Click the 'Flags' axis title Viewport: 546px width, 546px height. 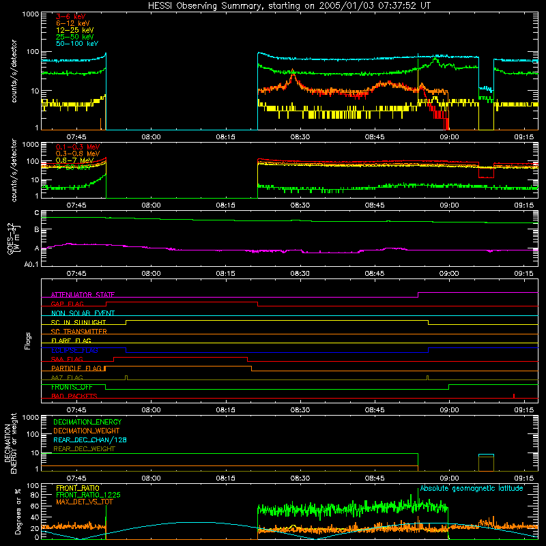pos(28,341)
